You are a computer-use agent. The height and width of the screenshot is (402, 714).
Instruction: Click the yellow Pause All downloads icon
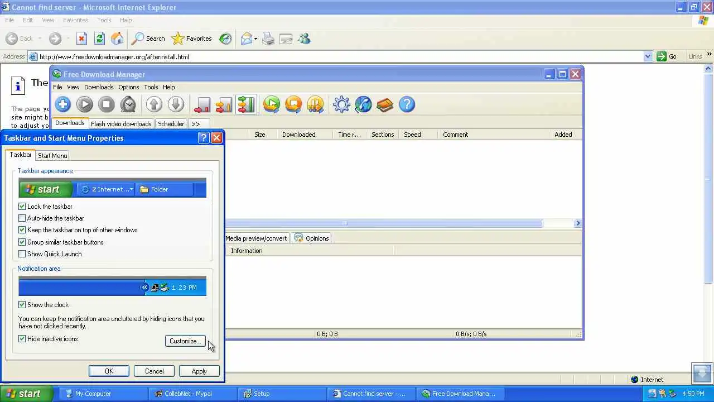(315, 104)
